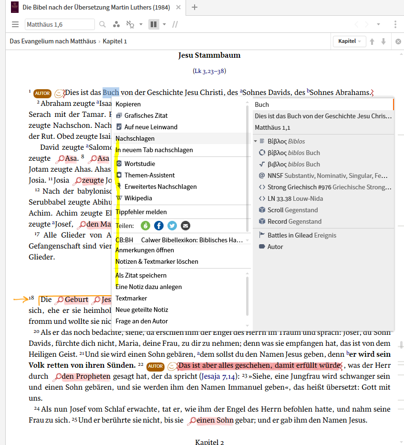Click the interlinear display icon

click(130, 24)
